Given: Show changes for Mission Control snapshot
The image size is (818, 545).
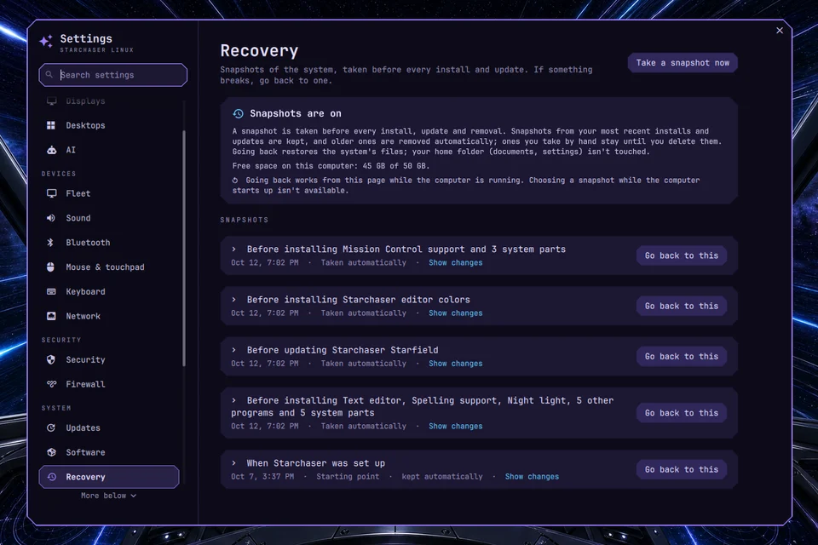Looking at the screenshot, I should pos(455,263).
